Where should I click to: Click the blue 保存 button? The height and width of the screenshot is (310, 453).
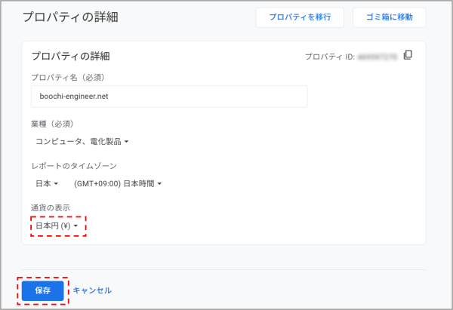pos(43,290)
